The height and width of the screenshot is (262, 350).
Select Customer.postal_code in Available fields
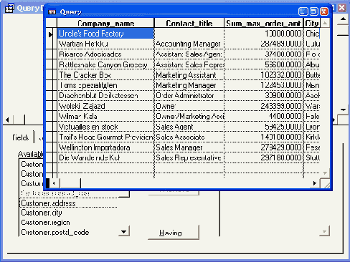[68, 232]
